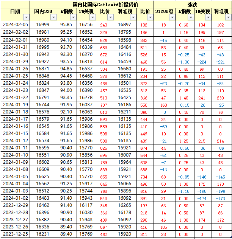Select the 国内比国际CotlookA折提货价 header cell

pyautogui.click(x=105, y=5)
